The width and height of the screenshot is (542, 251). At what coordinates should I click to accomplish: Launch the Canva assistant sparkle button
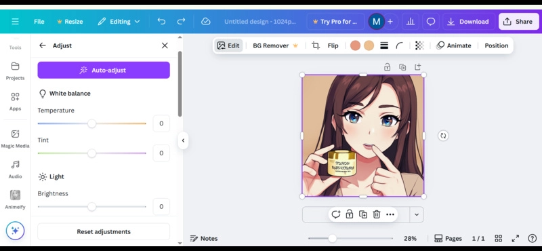[15, 231]
